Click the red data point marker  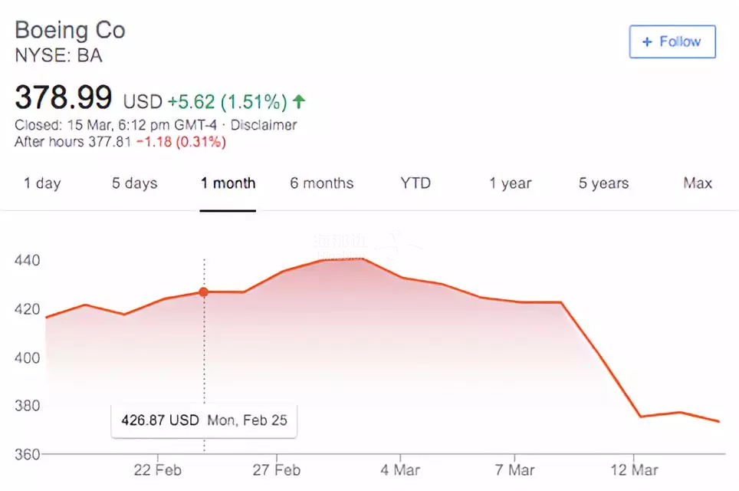[x=203, y=292]
